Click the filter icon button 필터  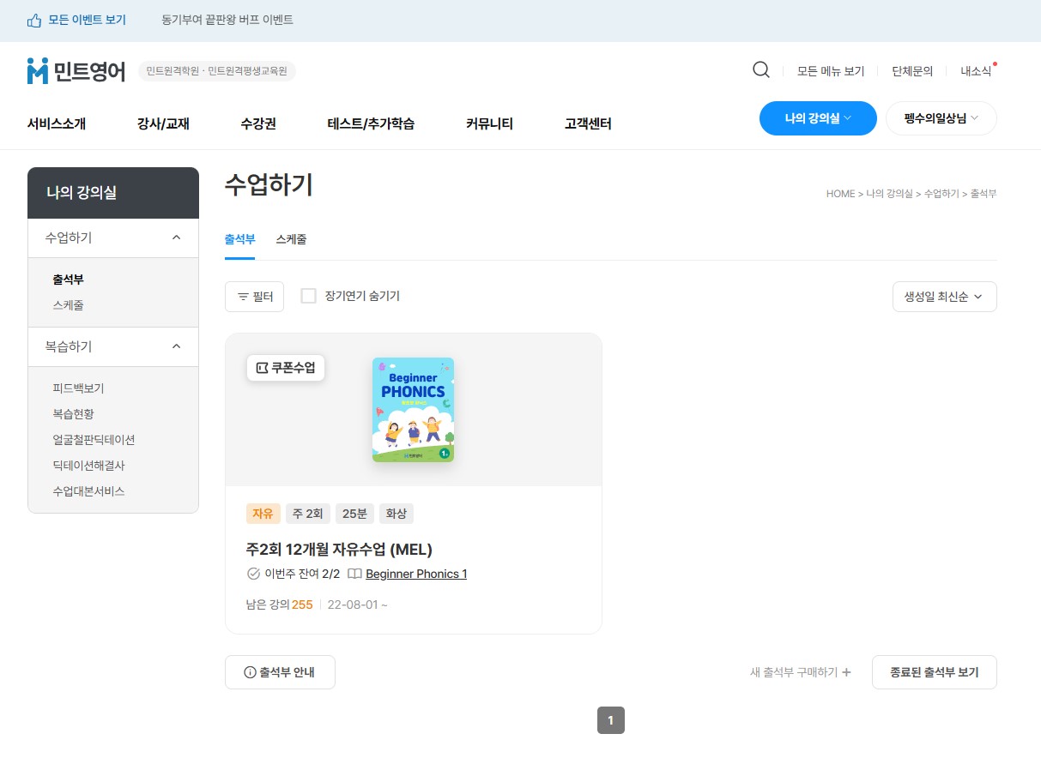254,297
